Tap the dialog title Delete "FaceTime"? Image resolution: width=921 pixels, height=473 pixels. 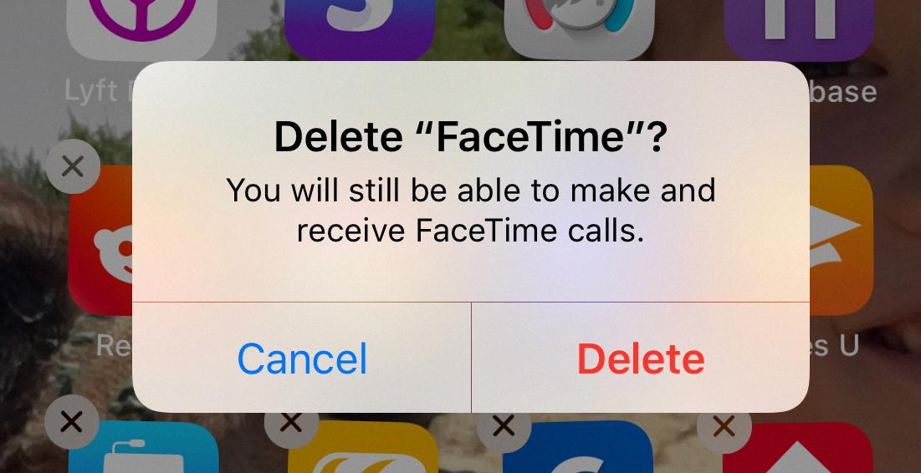[x=471, y=137]
